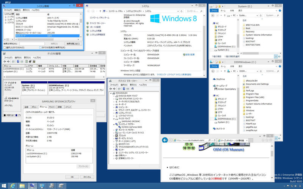Viewport: 303px width, 189px height.
Task: Click back arrow in Disk Management toolbar
Action: click(5, 62)
